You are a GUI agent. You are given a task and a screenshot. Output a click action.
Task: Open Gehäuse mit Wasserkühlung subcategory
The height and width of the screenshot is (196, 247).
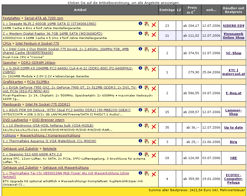tap(66, 168)
